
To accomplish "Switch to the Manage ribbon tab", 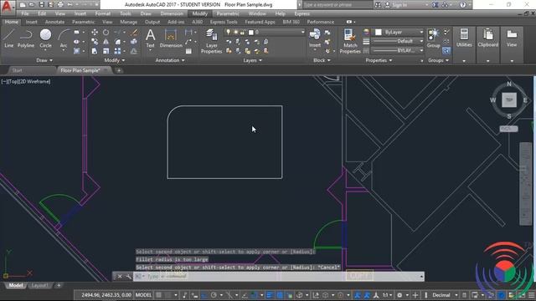I will pos(128,22).
